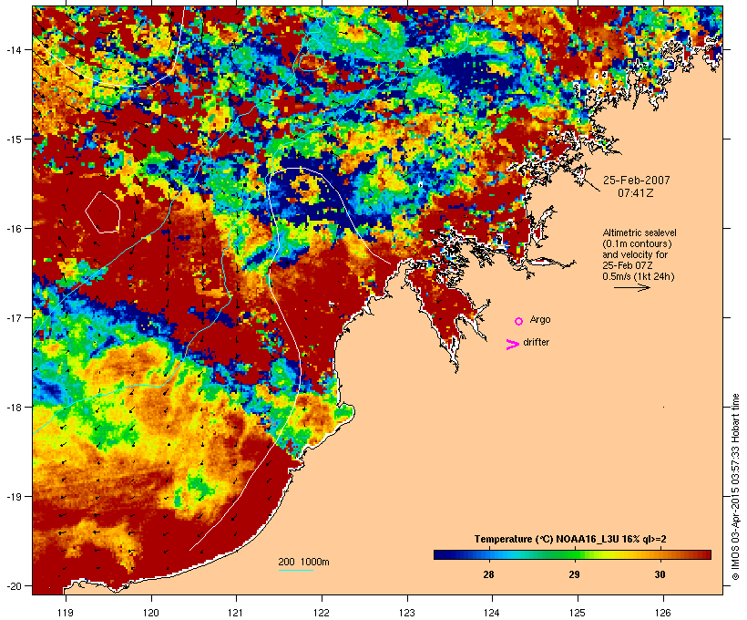This screenshot has height=620, width=747.
Task: Click latitude axis label -20
Action: pyautogui.click(x=13, y=585)
